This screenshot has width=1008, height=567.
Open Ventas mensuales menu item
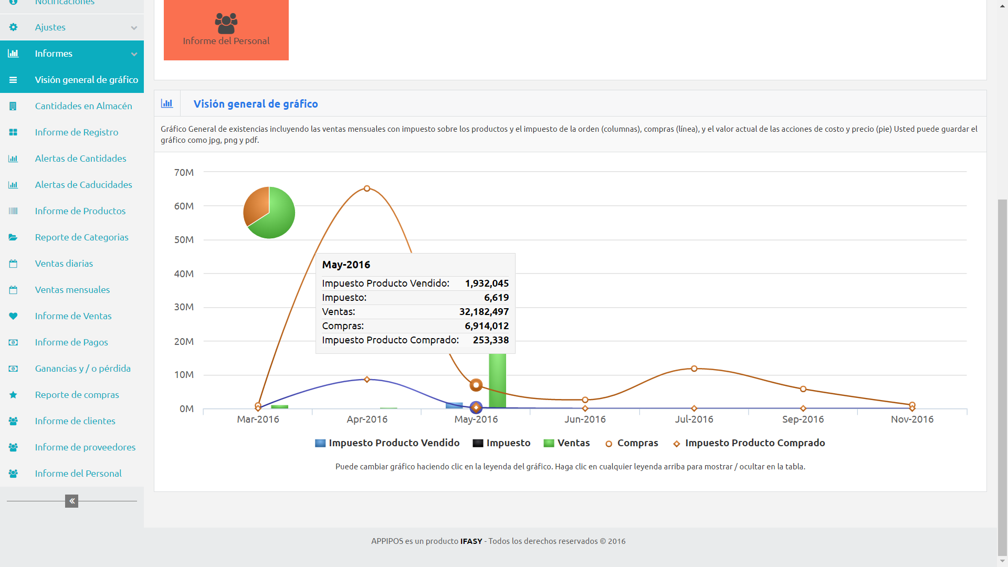point(72,290)
